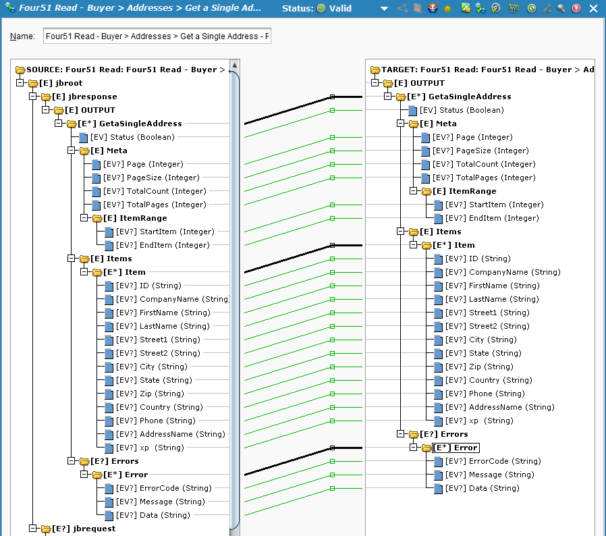Open the wrench tools icon

click(547, 9)
